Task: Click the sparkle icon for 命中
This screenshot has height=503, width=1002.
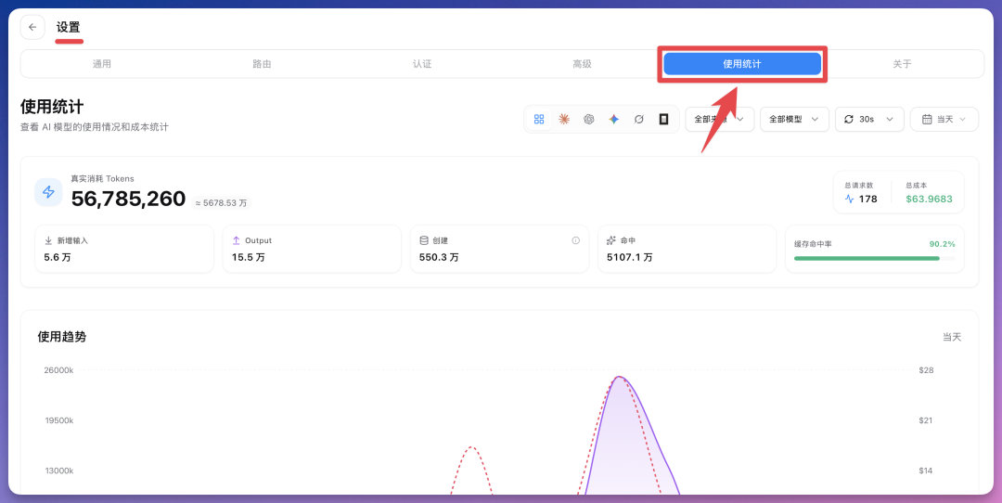Action: pyautogui.click(x=610, y=240)
